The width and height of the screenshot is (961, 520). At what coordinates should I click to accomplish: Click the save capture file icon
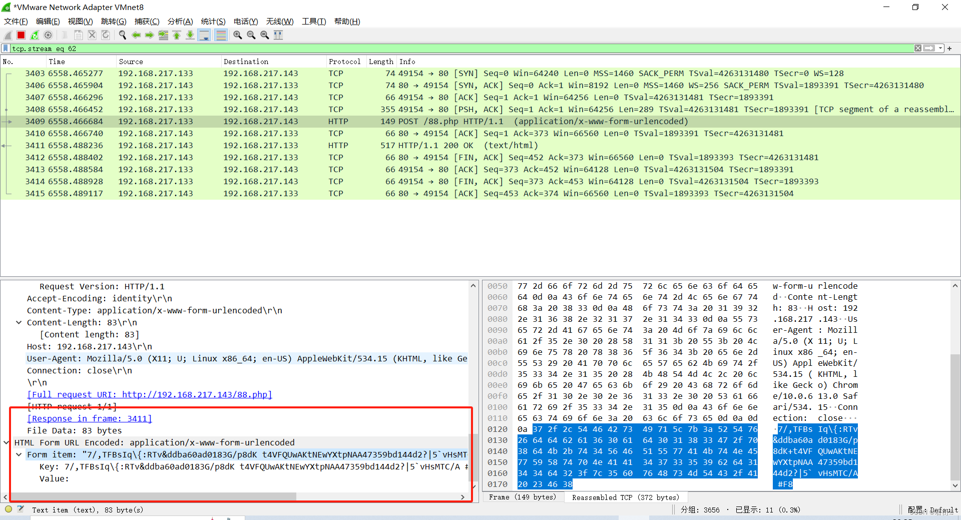(x=79, y=35)
